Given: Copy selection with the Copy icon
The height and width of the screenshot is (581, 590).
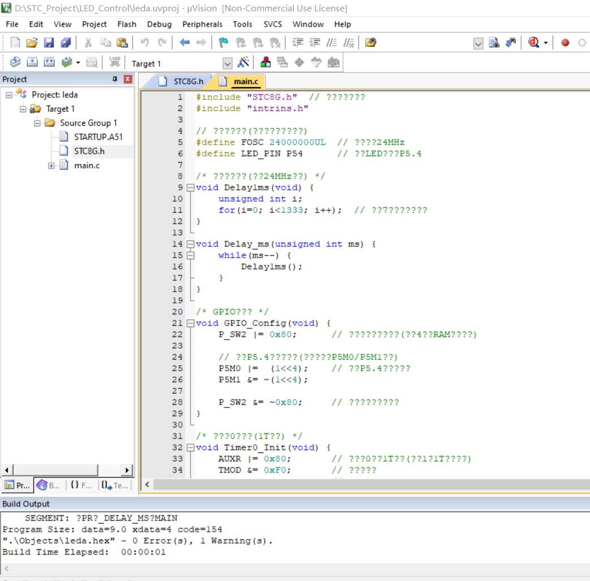Looking at the screenshot, I should click(105, 42).
